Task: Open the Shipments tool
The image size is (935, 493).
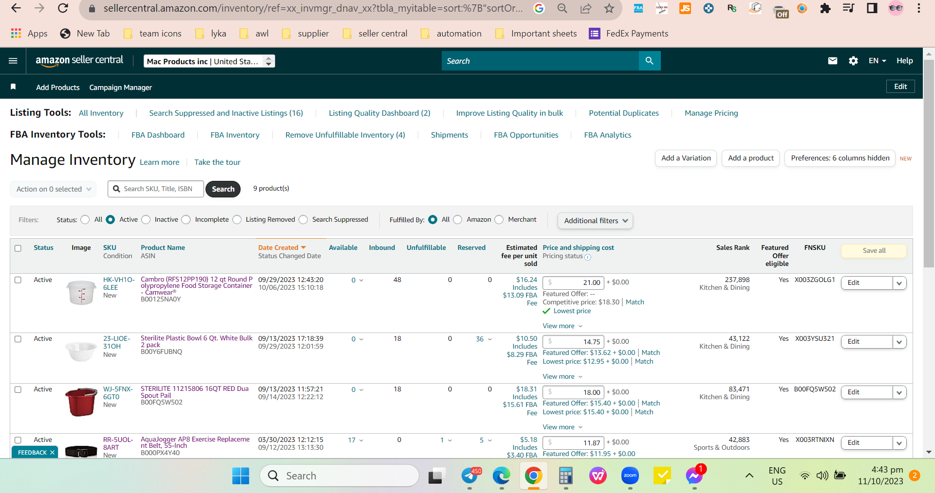Action: pos(449,135)
